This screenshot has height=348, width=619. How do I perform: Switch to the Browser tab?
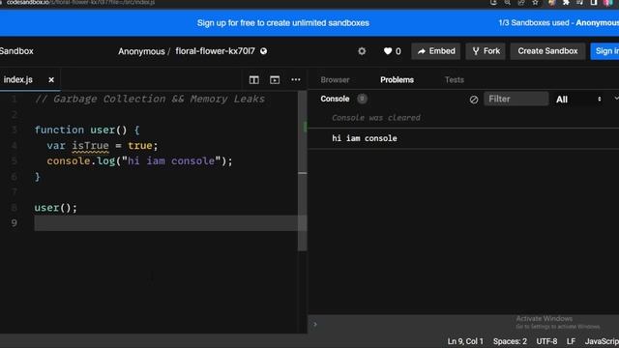tap(335, 79)
